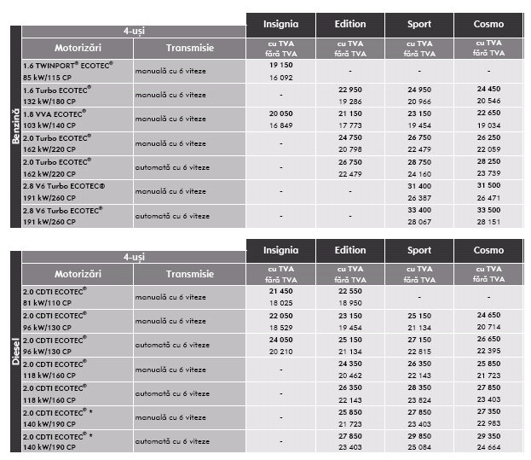
Task: Select the 2.0 CDTI 81 kW/110 CP engine cell
Action: [x=78, y=296]
